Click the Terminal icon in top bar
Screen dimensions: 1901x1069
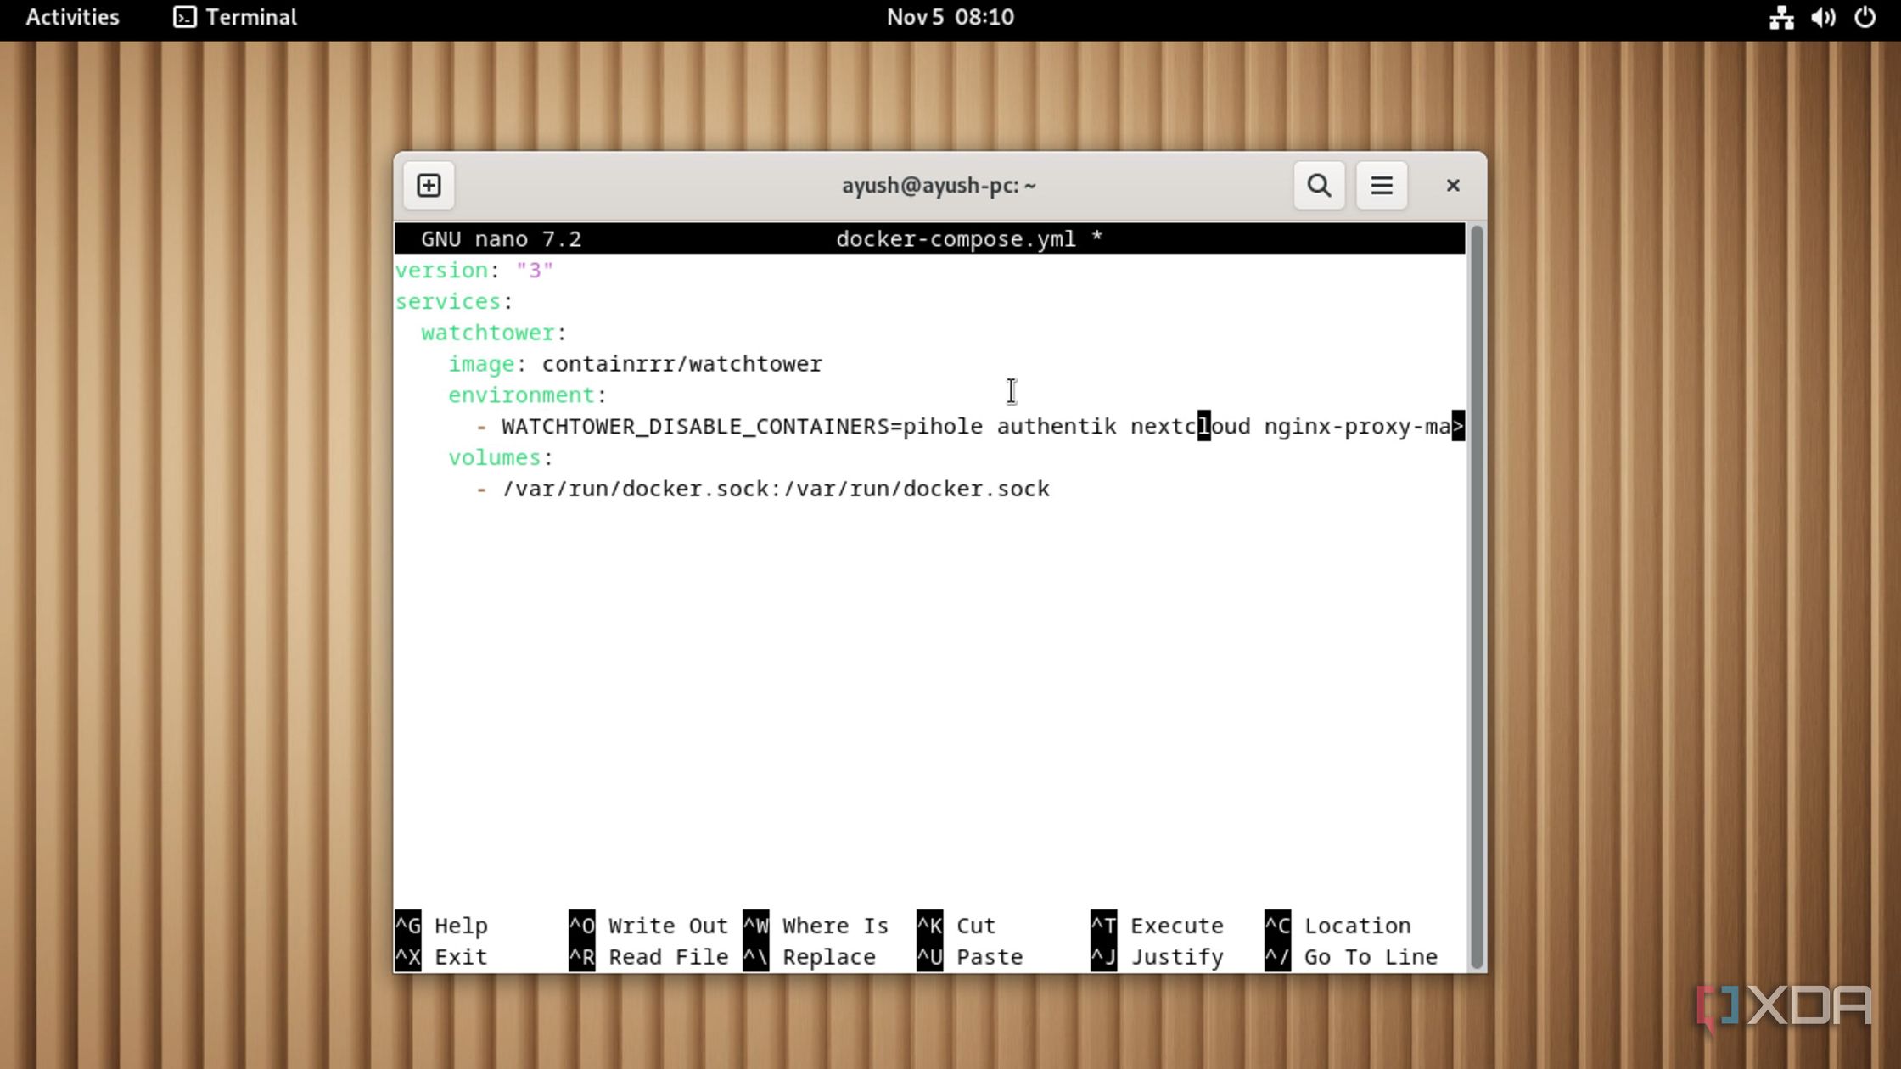coord(184,17)
